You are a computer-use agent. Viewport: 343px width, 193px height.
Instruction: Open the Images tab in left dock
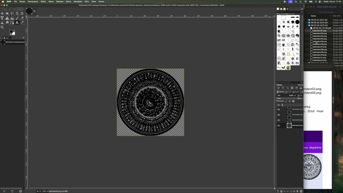tap(10, 38)
